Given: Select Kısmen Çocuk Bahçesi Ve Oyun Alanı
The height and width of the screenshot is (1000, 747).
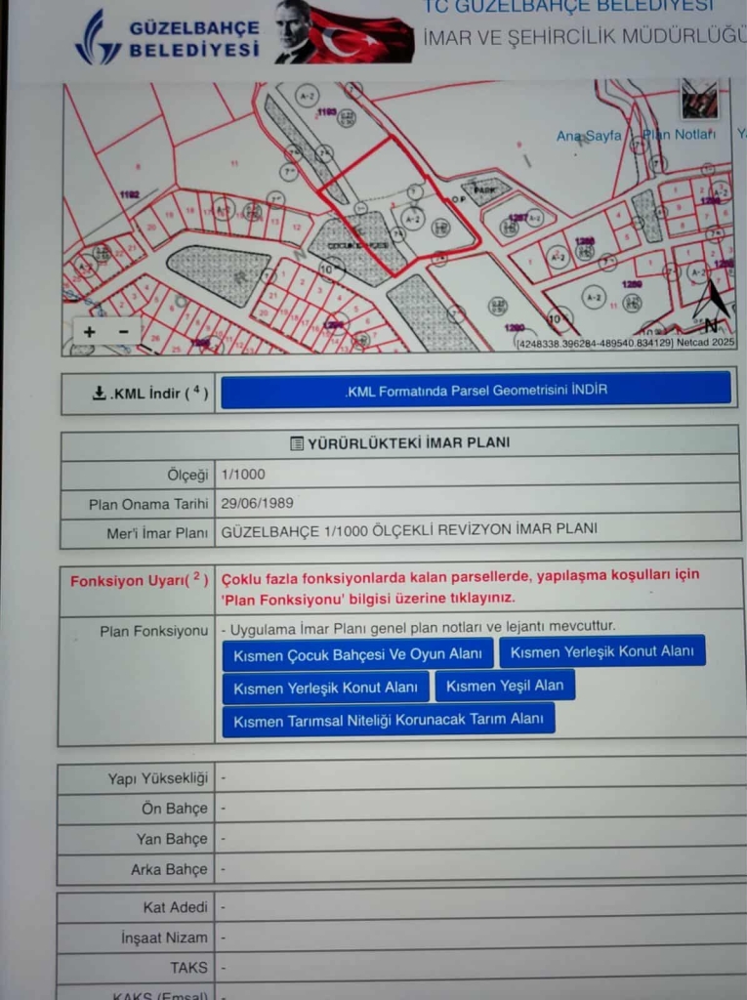Looking at the screenshot, I should click(357, 654).
